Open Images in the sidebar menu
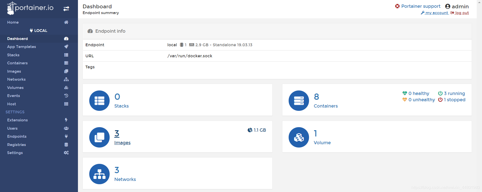Image resolution: width=482 pixels, height=192 pixels. pos(14,71)
